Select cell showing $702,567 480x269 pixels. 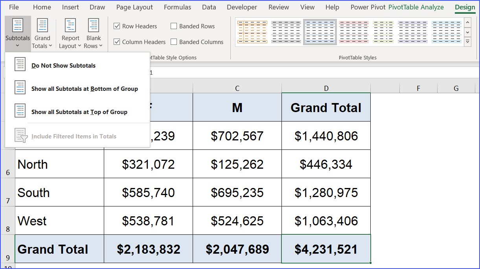click(237, 136)
